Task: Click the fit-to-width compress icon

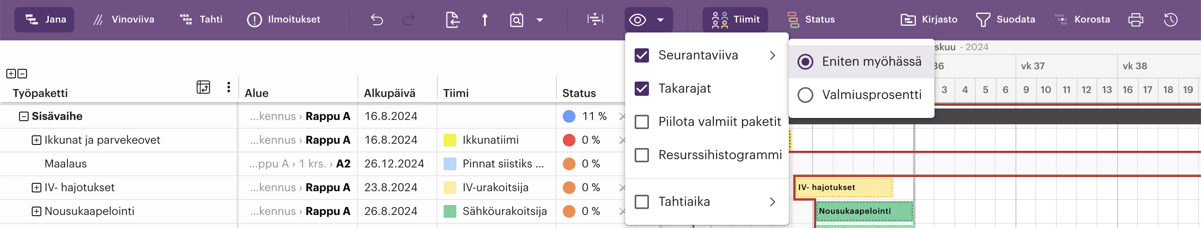Action: coord(595,19)
